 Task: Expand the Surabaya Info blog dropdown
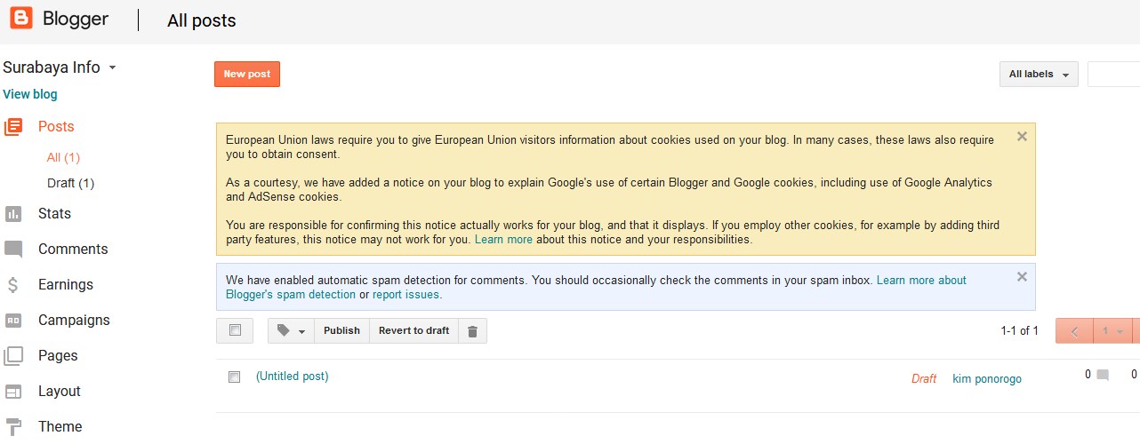112,67
